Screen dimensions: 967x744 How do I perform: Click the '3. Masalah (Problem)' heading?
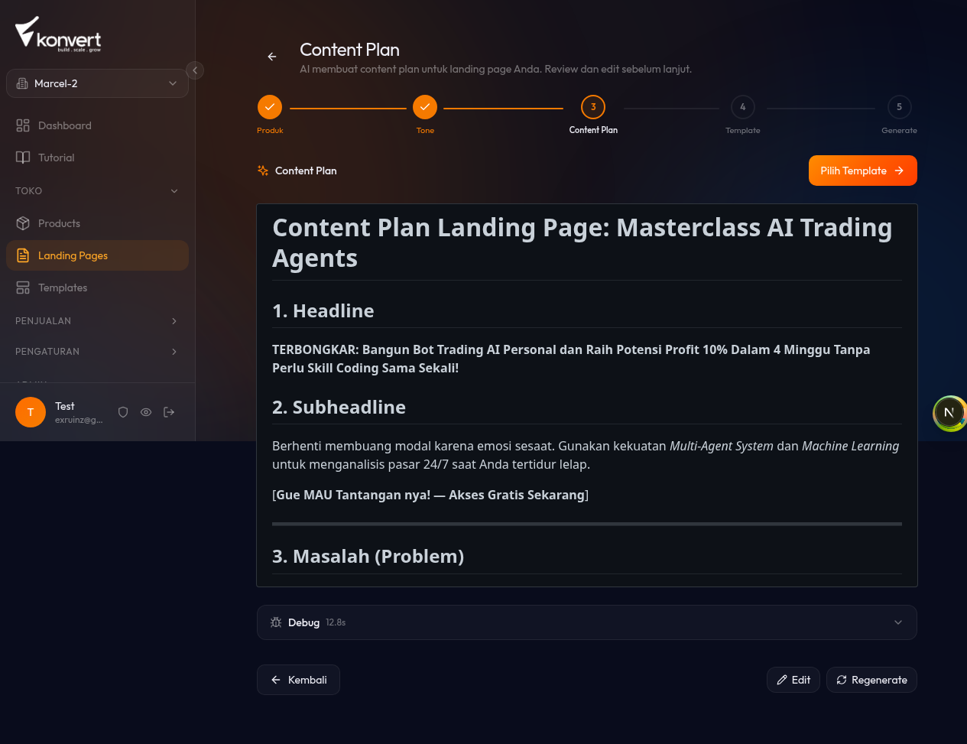(368, 557)
